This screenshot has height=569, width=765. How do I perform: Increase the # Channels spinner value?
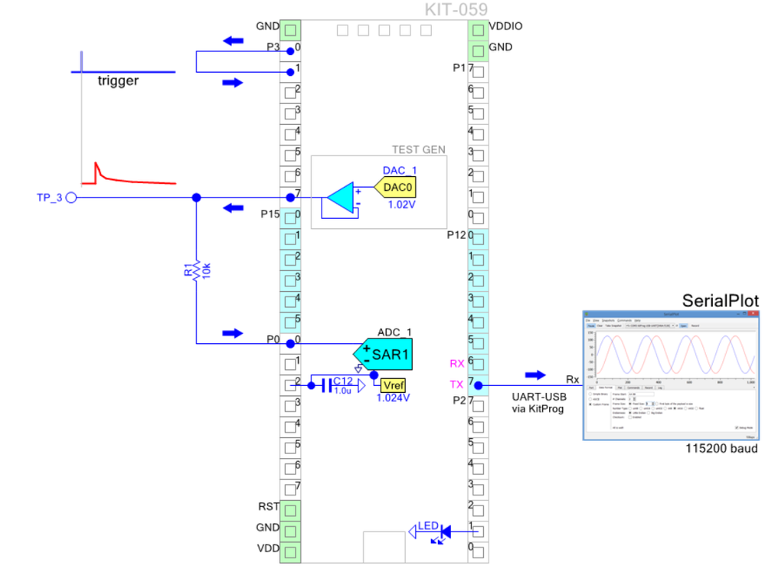pyautogui.click(x=634, y=397)
